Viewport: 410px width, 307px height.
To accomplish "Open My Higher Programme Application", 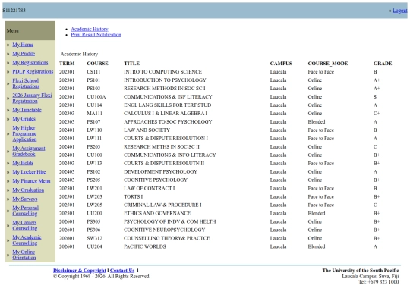I will (24, 133).
